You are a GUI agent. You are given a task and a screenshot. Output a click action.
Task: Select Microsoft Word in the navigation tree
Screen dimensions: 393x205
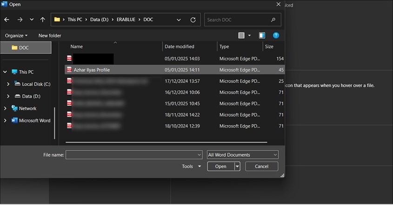34,121
